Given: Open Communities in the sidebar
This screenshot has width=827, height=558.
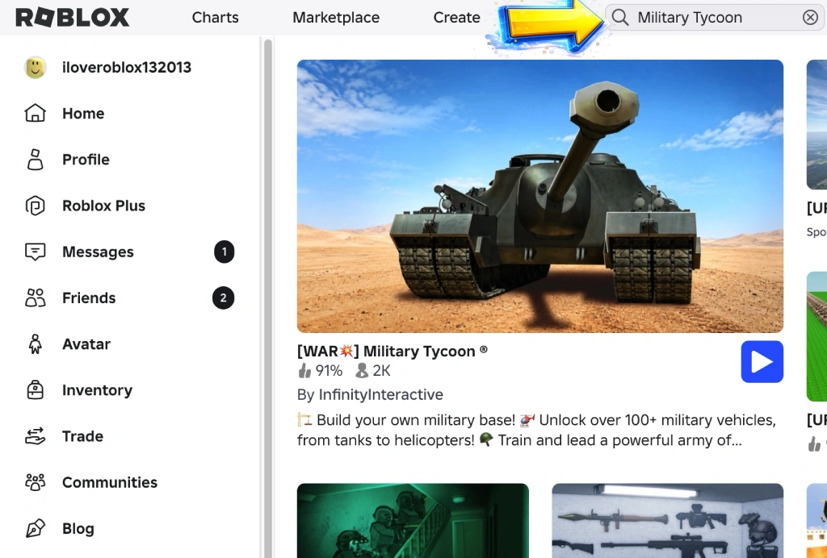Looking at the screenshot, I should 110,482.
